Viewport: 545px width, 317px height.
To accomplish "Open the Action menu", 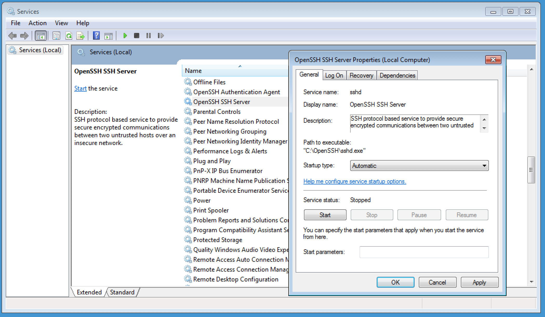I will [x=37, y=23].
